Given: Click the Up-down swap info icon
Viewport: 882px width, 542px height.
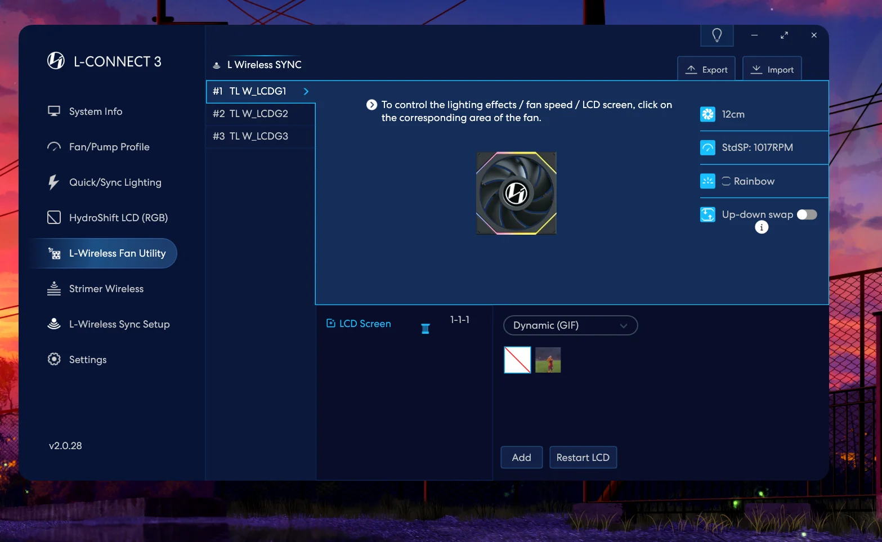Looking at the screenshot, I should pos(762,227).
